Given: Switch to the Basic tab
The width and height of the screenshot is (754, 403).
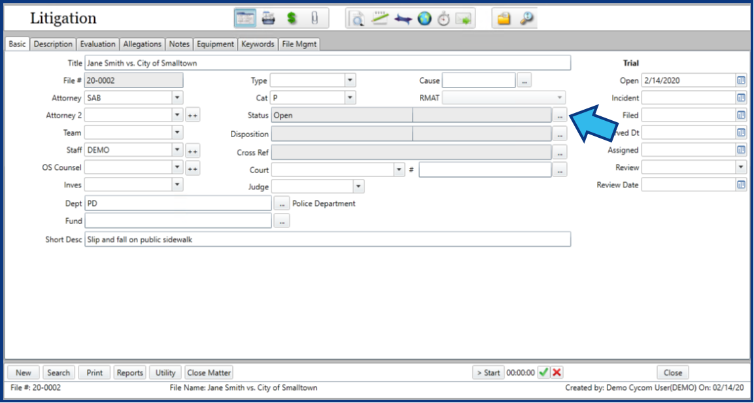Looking at the screenshot, I should tap(18, 44).
